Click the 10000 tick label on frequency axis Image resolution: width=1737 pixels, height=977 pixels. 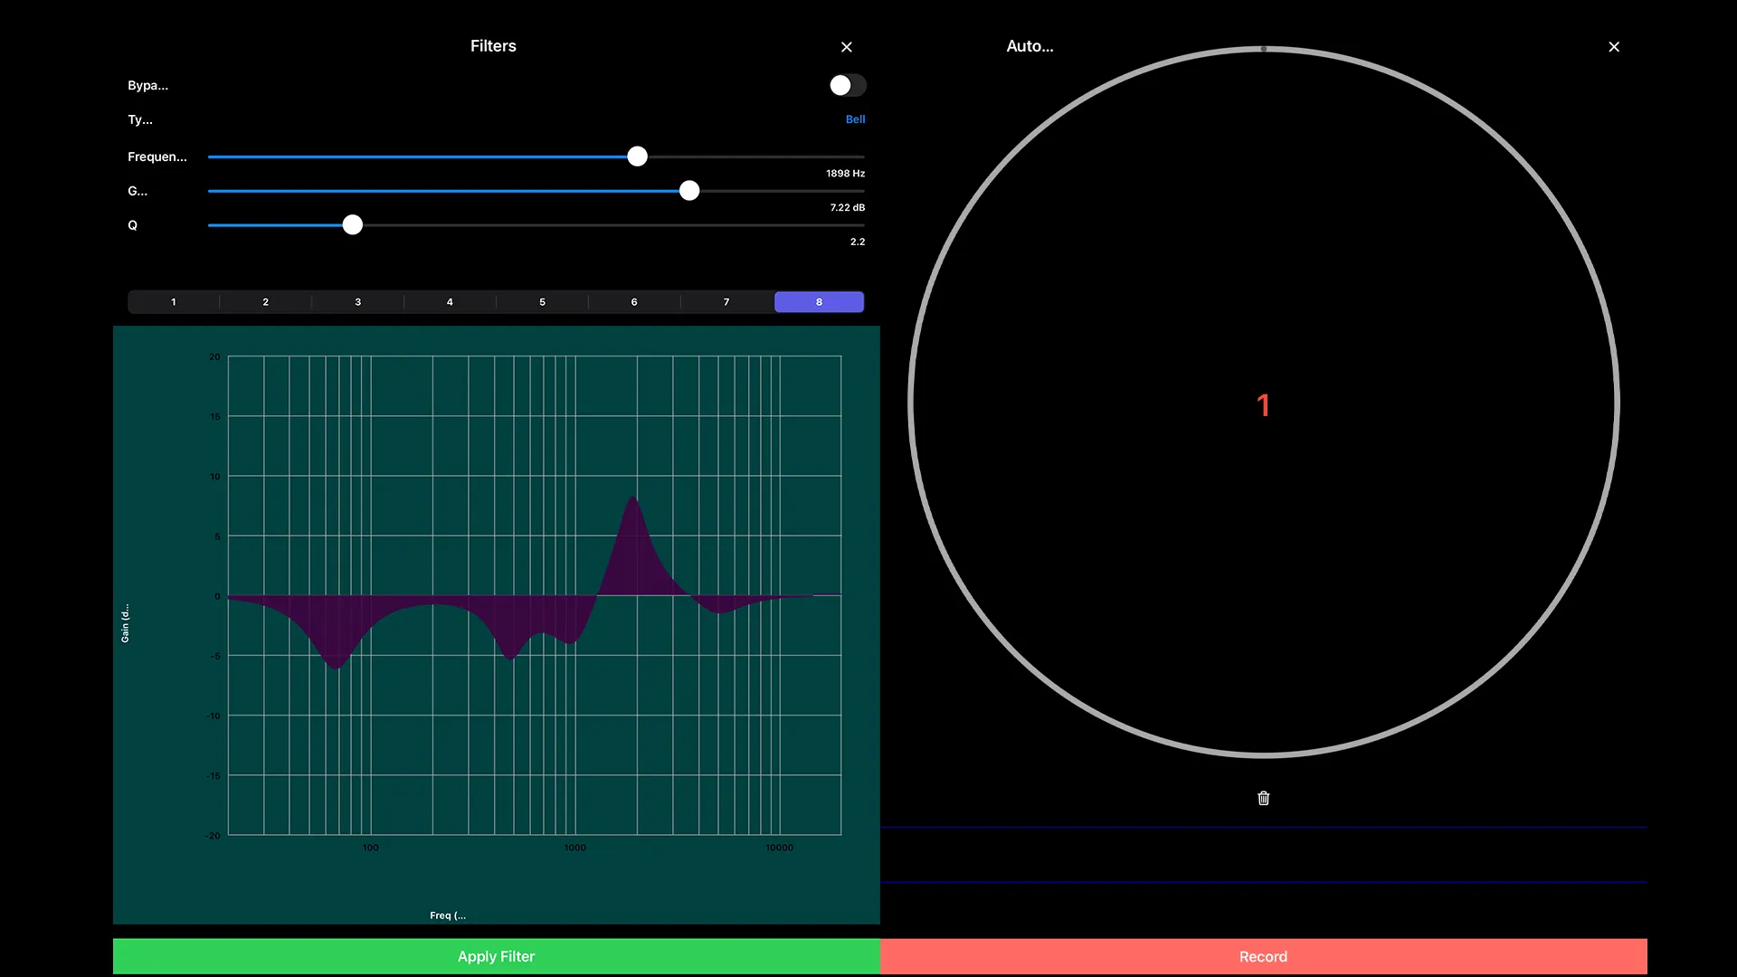779,848
